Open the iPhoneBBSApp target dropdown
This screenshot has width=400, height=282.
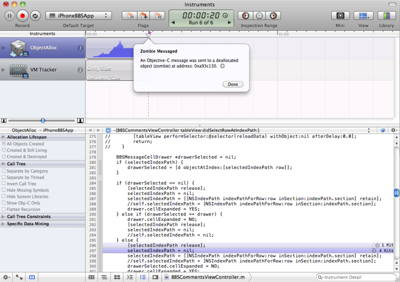(78, 15)
